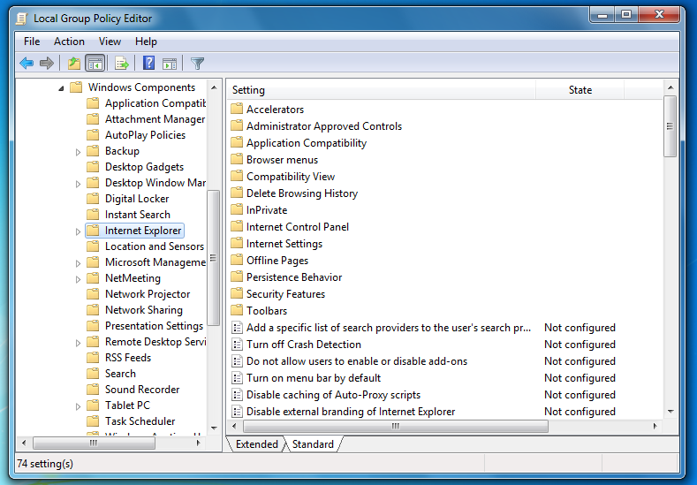Click the Internet Settings folder icon

point(237,243)
